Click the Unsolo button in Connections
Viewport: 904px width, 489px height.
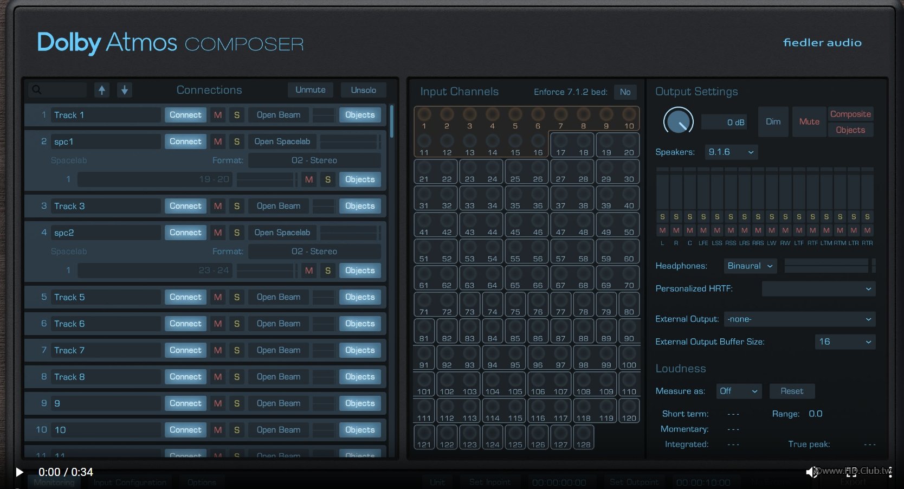click(363, 90)
